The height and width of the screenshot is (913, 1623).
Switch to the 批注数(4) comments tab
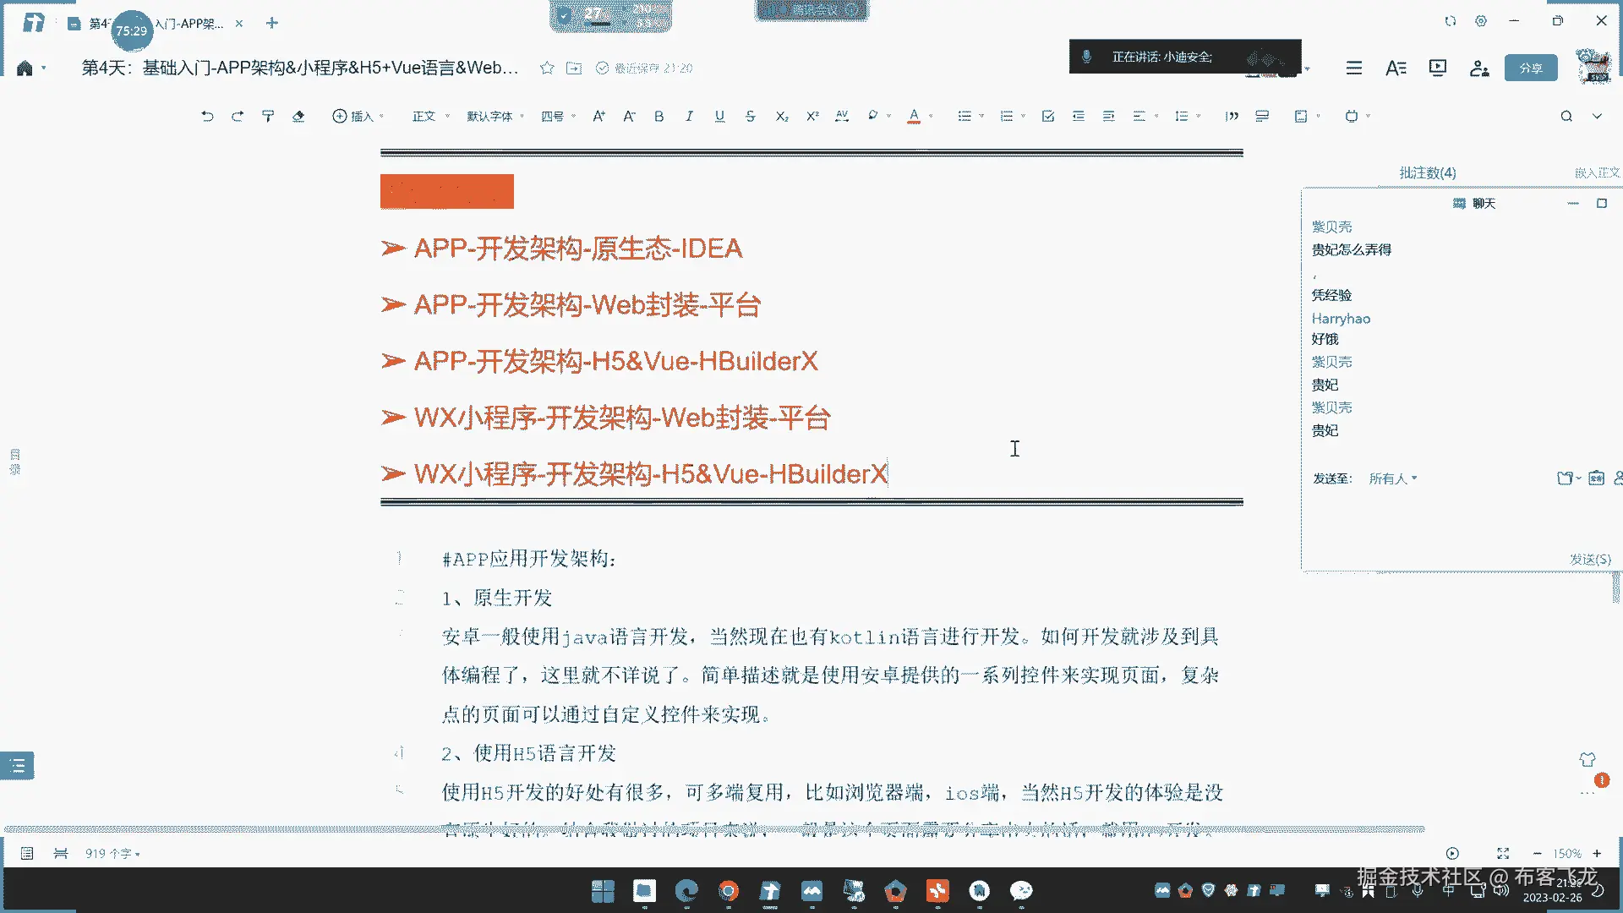pos(1427,172)
